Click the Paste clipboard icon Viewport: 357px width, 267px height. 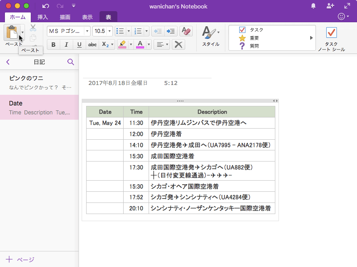point(12,32)
